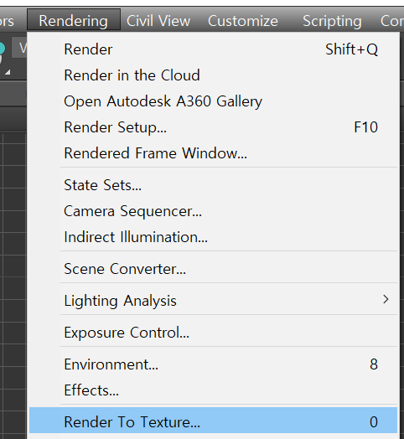The image size is (404, 439).
Task: Open Effects dialog
Action: pyautogui.click(x=213, y=390)
